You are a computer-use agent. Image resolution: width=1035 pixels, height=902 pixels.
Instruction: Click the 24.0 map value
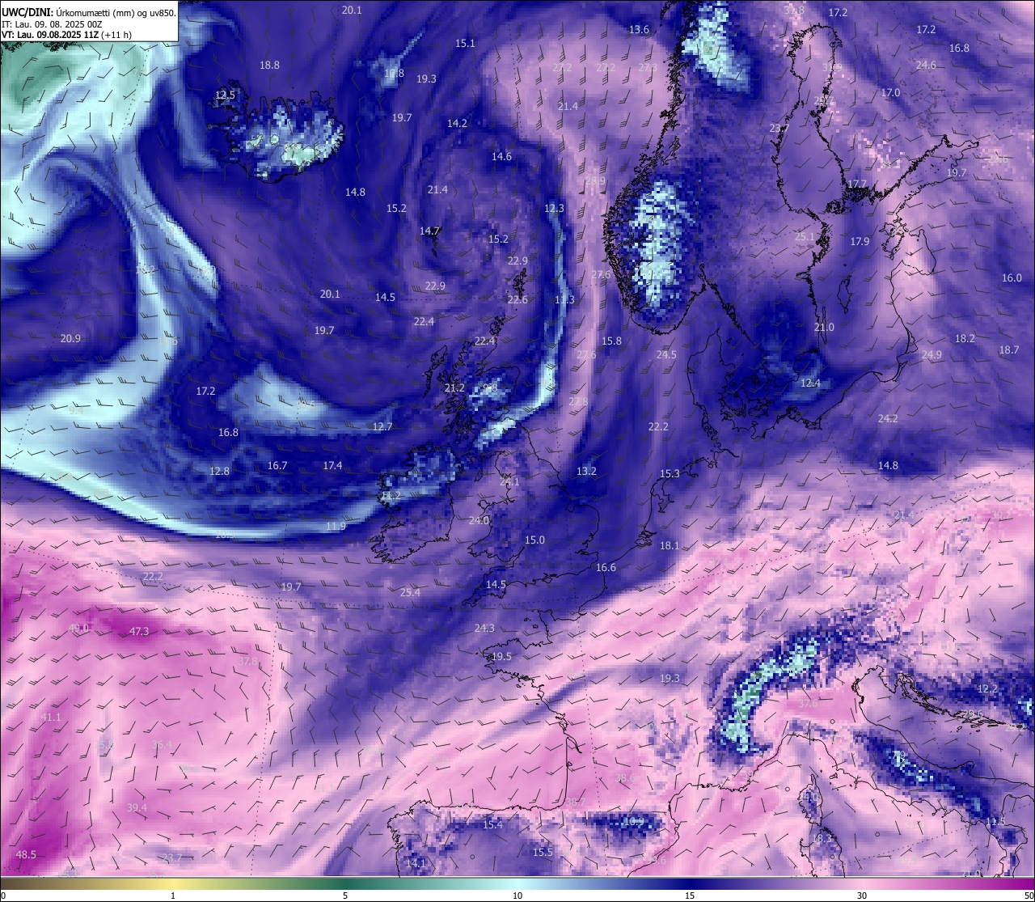479,520
